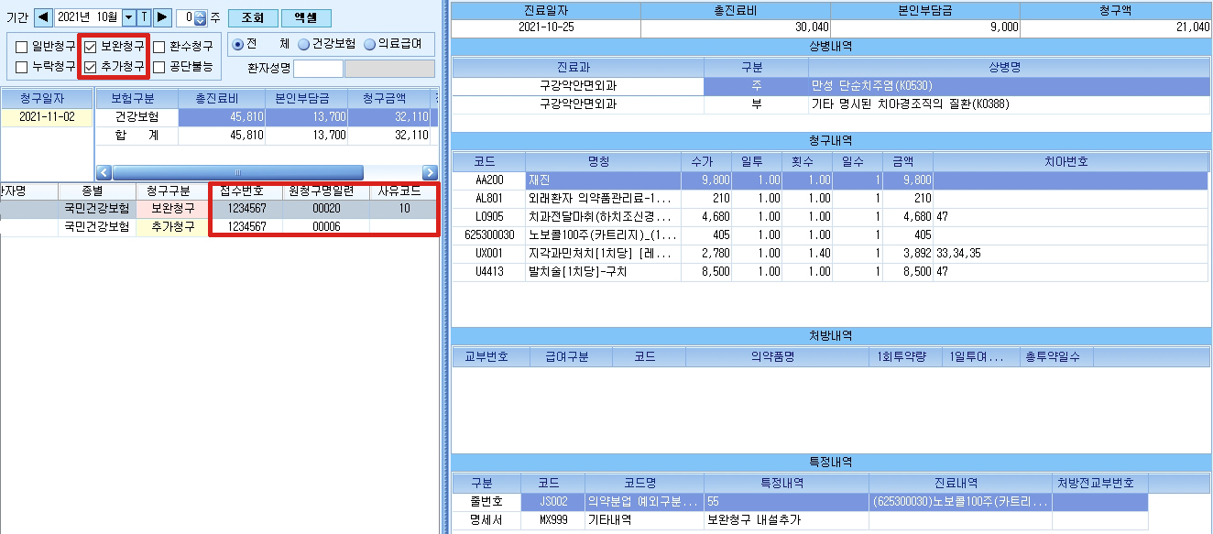Image resolution: width=1213 pixels, height=534 pixels.
Task: Click the 처방전교부번호 column header
Action: [x=1099, y=483]
